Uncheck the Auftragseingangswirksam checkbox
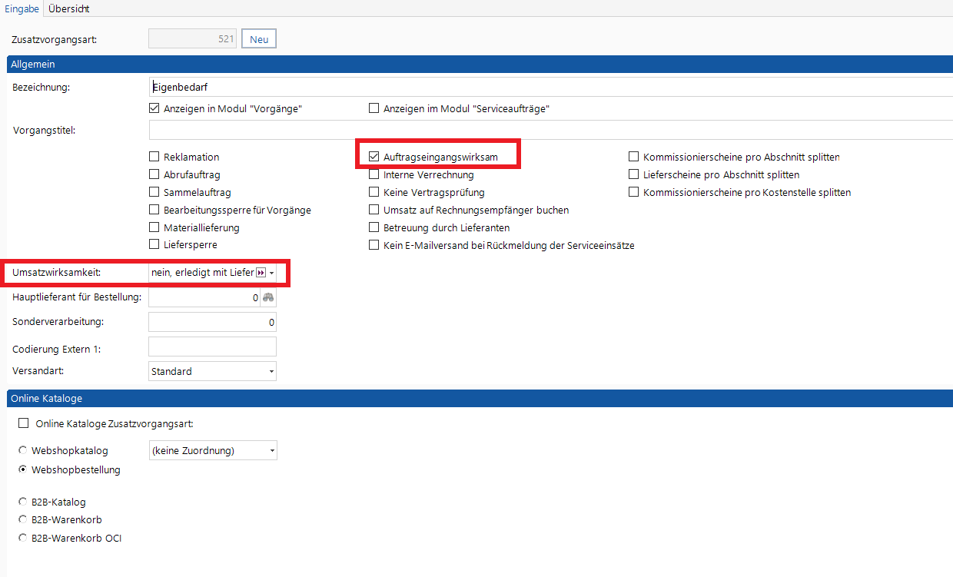The height and width of the screenshot is (577, 953). tap(374, 157)
